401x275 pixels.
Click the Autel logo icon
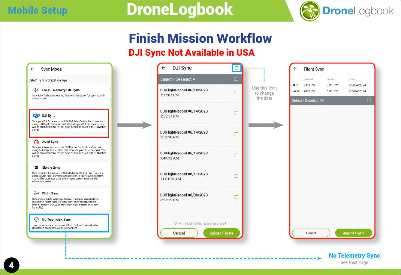36,142
